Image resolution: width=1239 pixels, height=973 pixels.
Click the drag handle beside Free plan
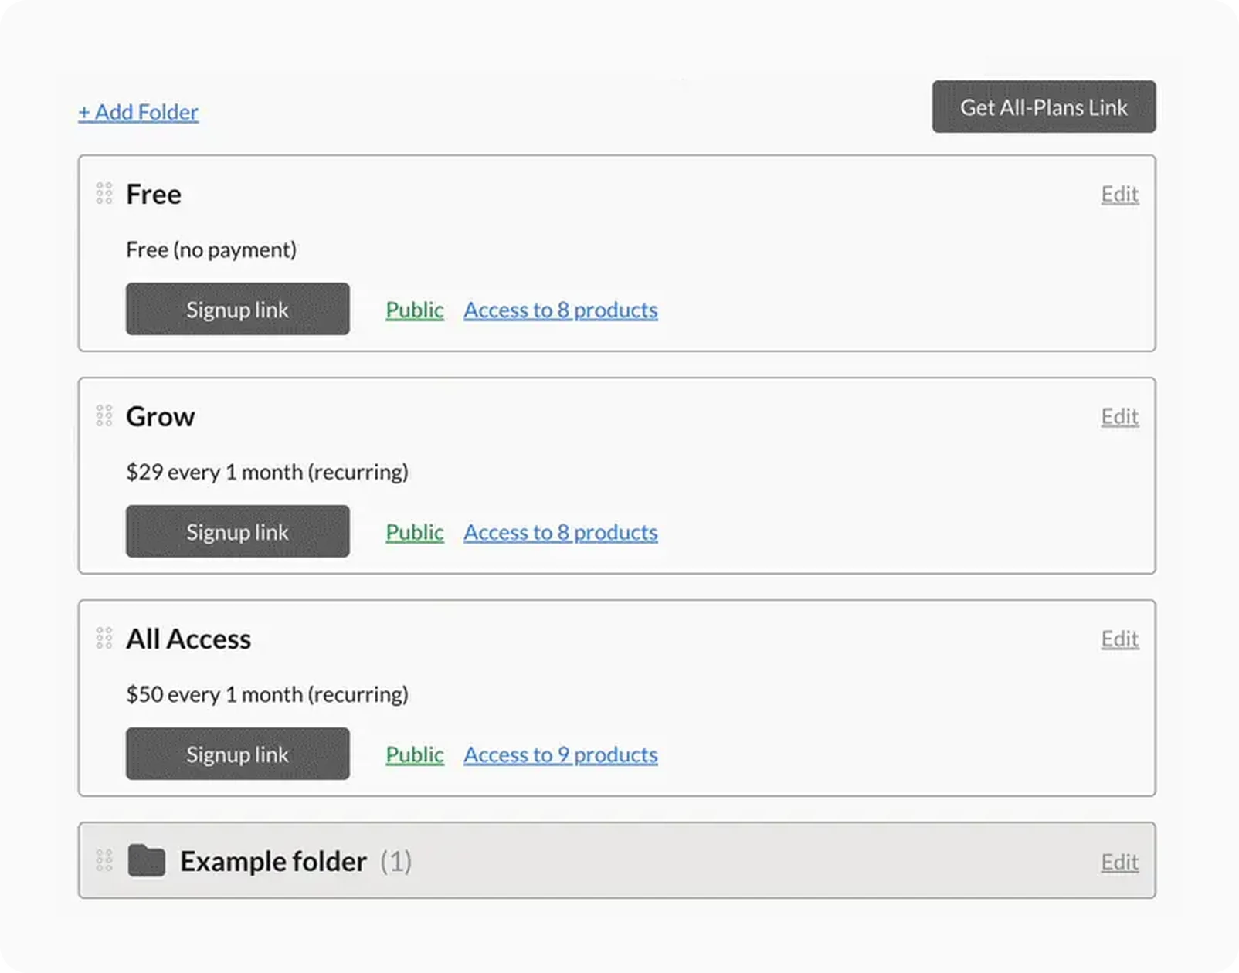pyautogui.click(x=104, y=193)
